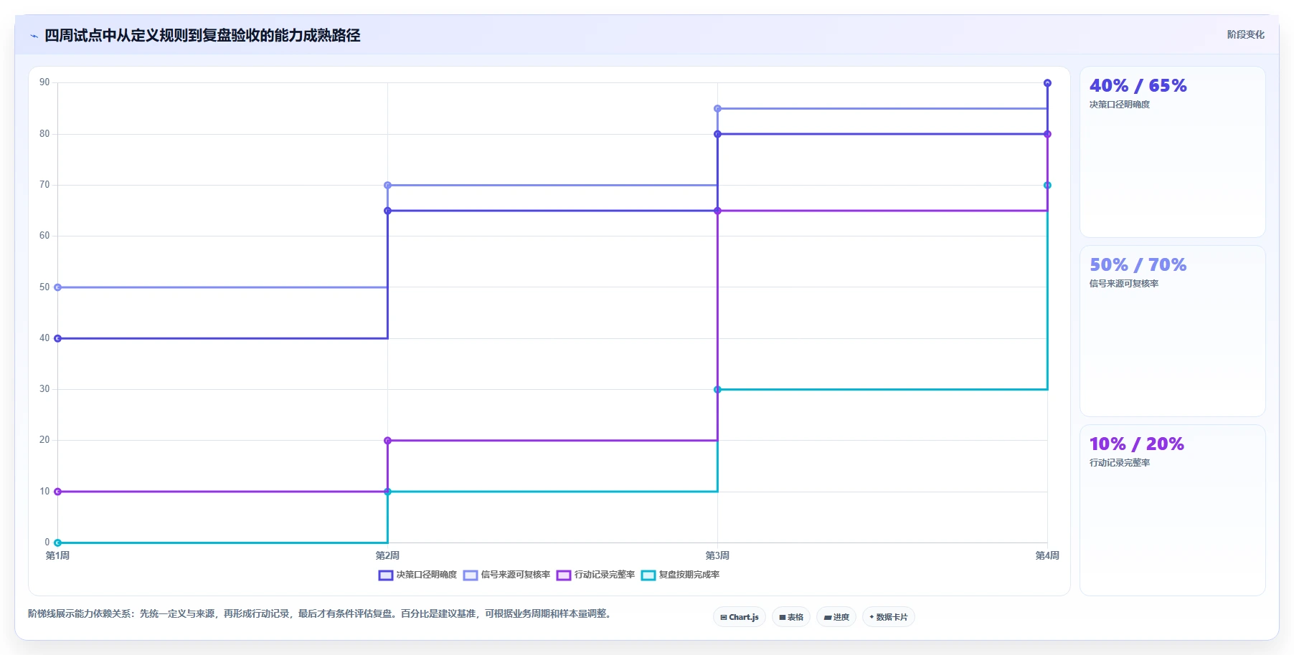Viewport: 1294px width, 655px height.
Task: Click the 第1周 purple data point at 10
Action: click(x=58, y=492)
